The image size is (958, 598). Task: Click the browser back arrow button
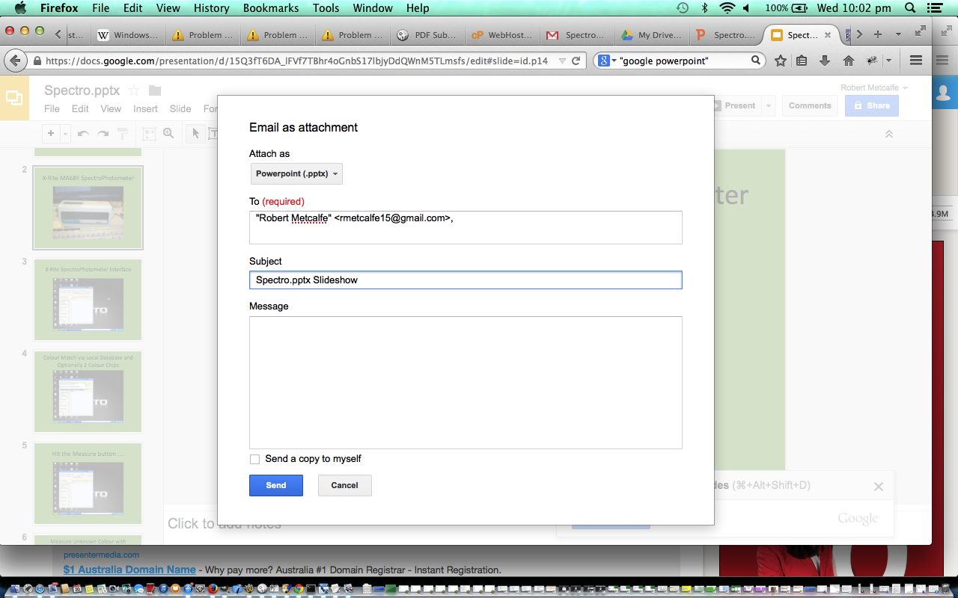point(15,61)
